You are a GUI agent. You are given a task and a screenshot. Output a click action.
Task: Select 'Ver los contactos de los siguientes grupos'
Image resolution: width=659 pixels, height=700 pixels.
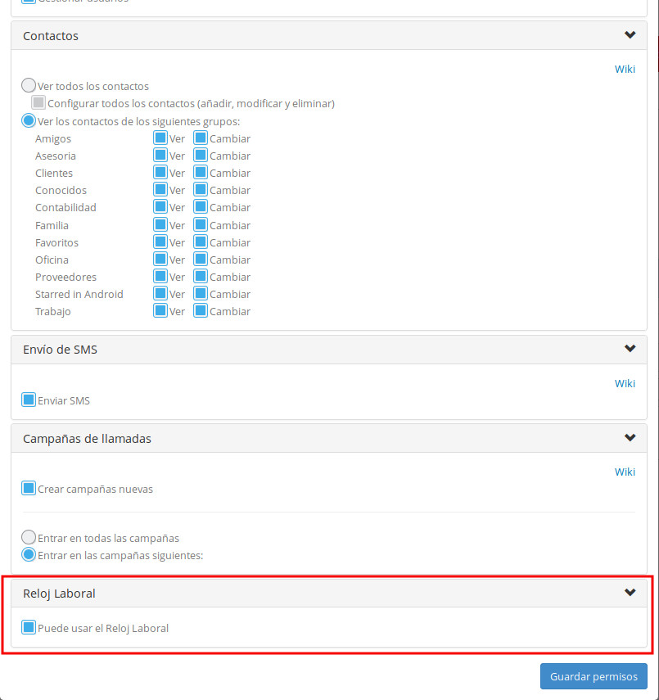point(29,120)
